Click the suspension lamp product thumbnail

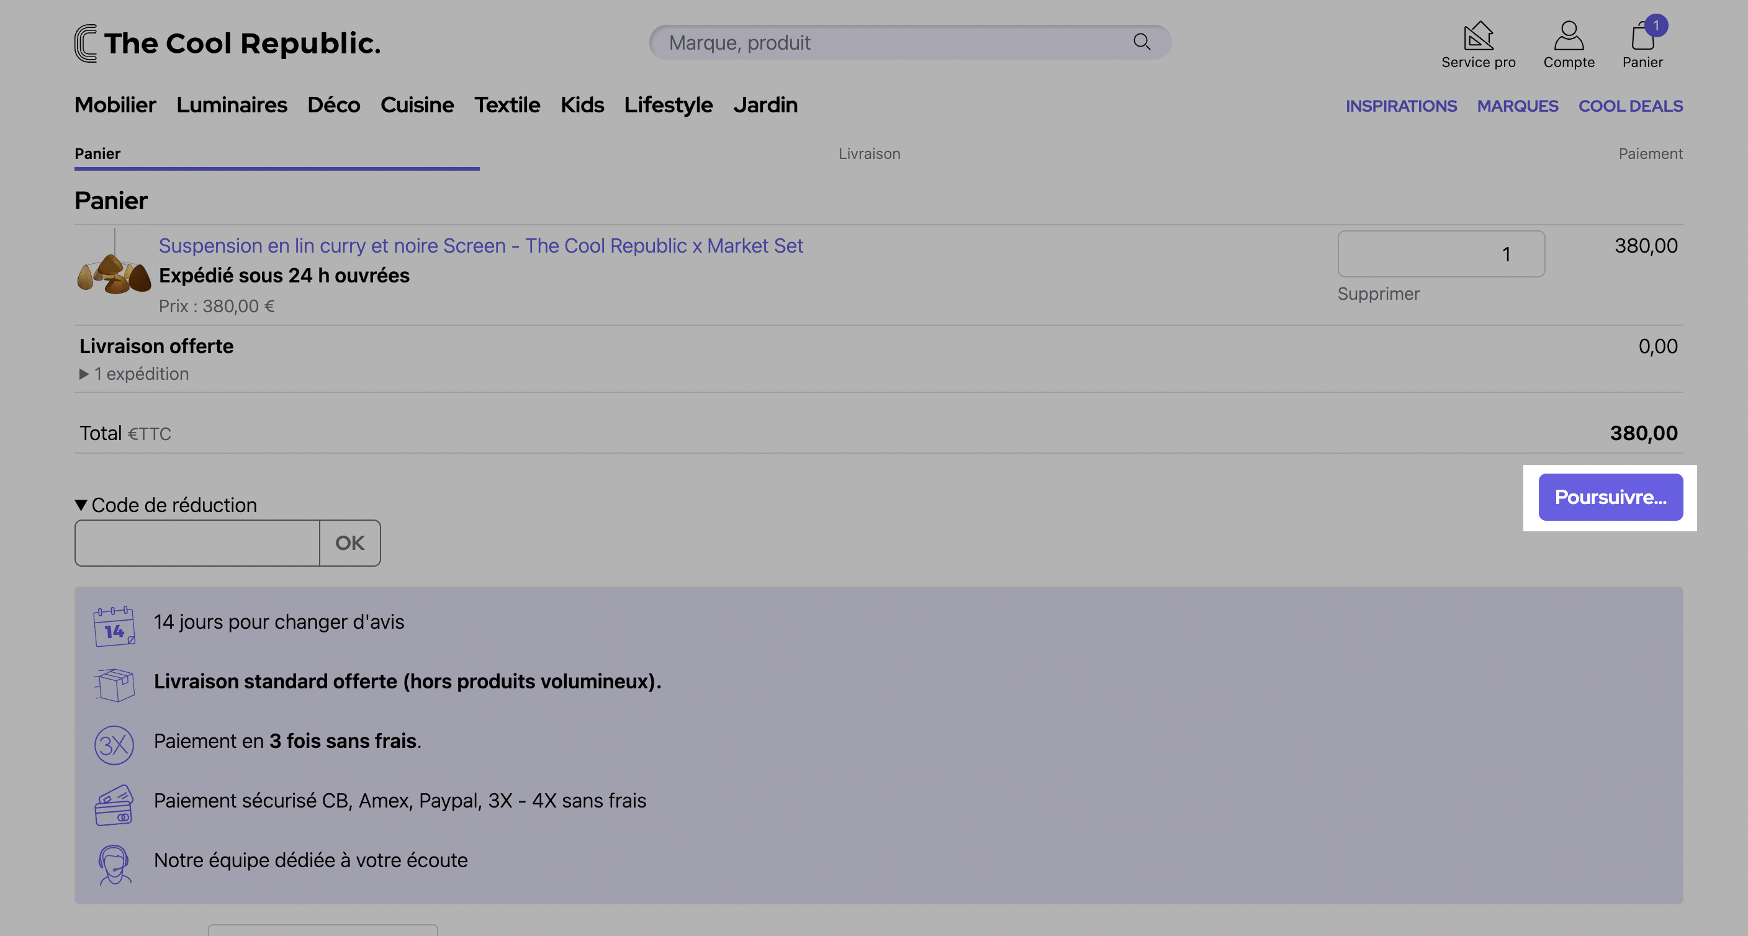114,263
